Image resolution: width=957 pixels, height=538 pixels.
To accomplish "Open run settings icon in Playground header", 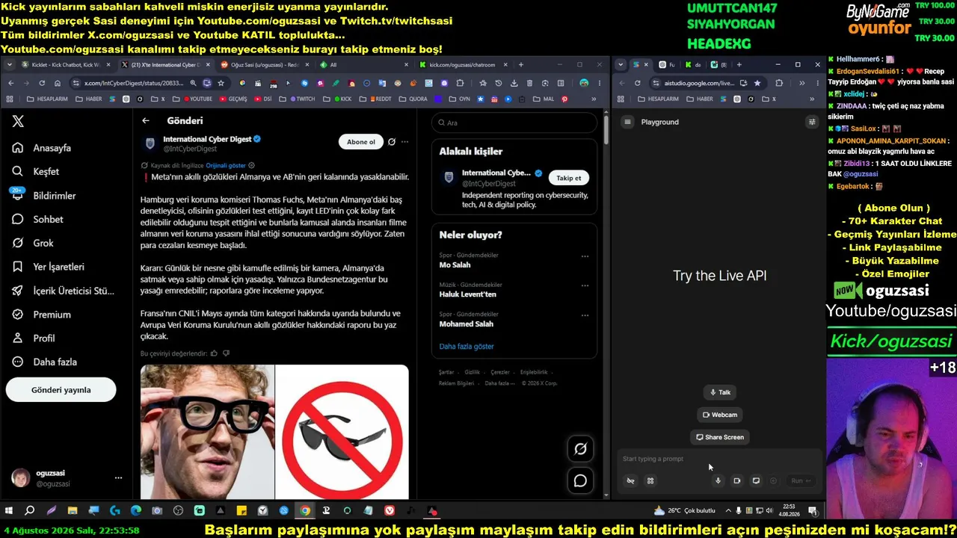I will click(812, 122).
